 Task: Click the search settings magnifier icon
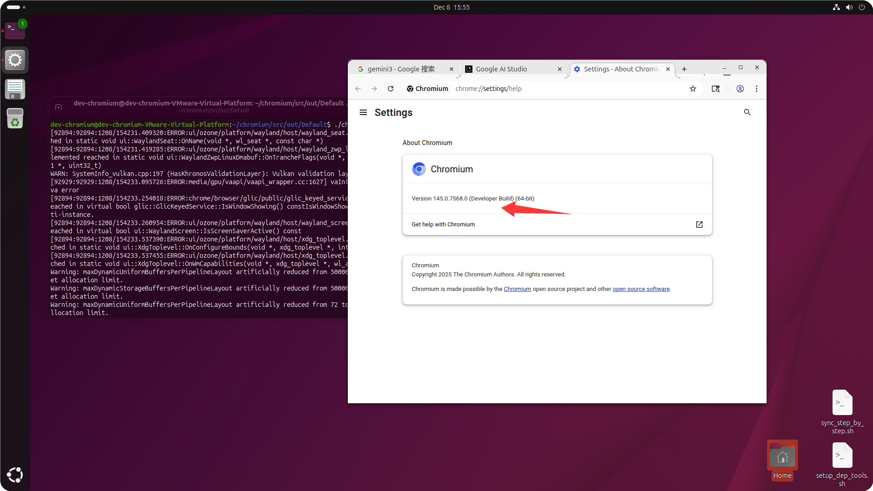747,112
